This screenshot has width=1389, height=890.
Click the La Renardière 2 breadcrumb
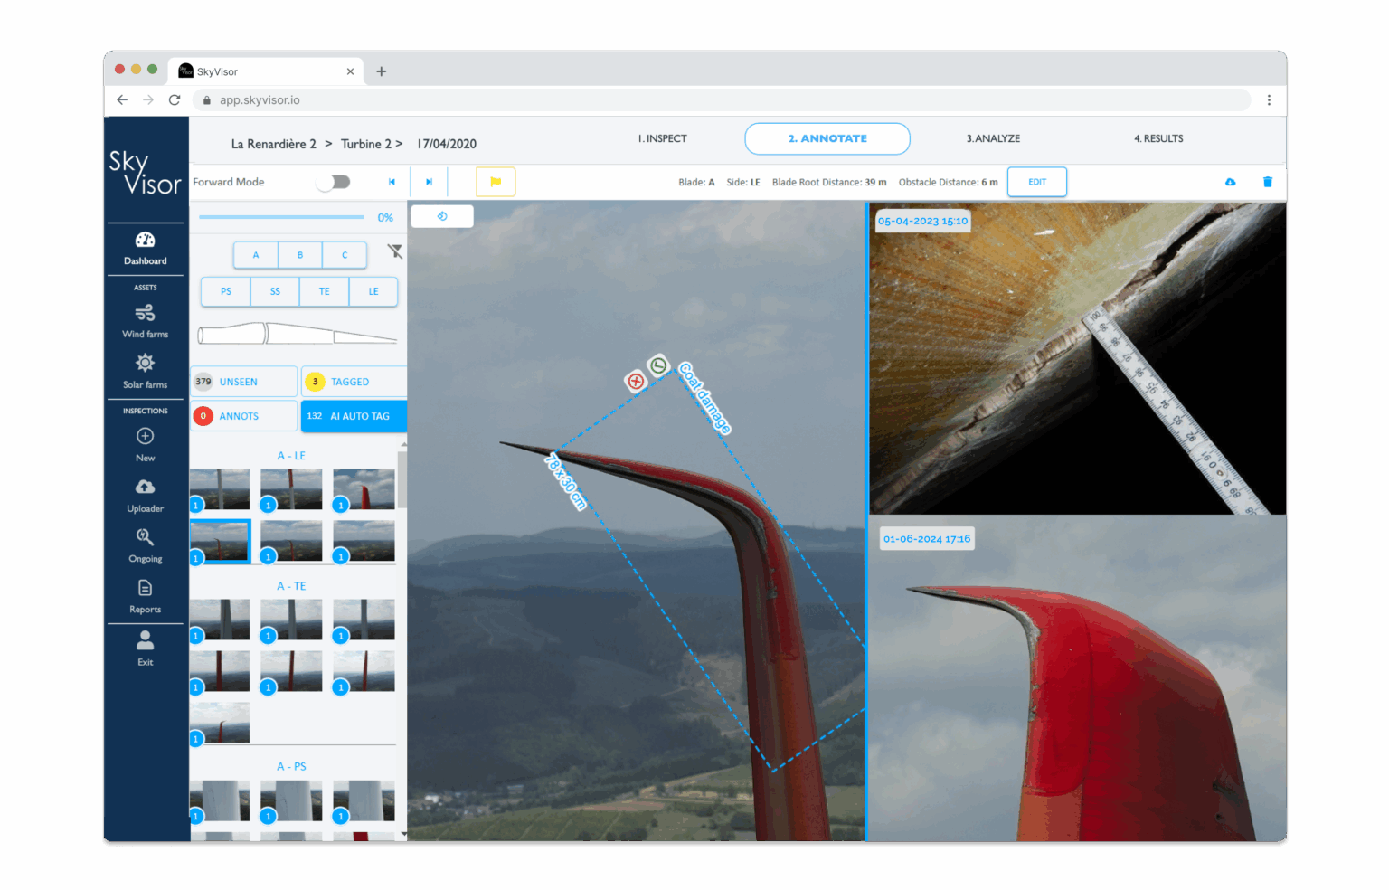pos(273,144)
